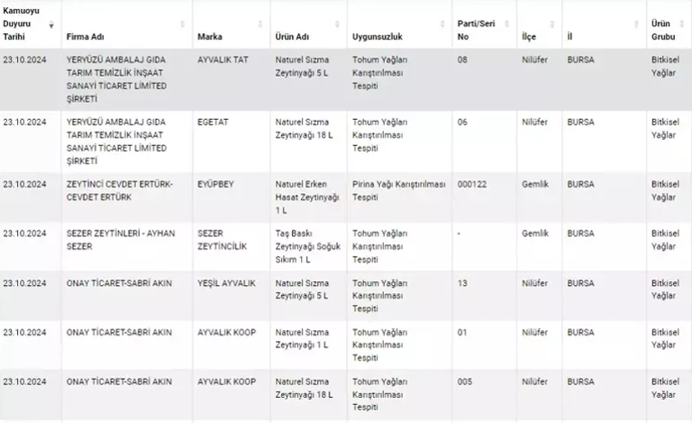Viewport: 692px width, 423px height.
Task: Sort by Kamuoyu Duyuru Tarihi arrow icon
Action: click(x=51, y=24)
